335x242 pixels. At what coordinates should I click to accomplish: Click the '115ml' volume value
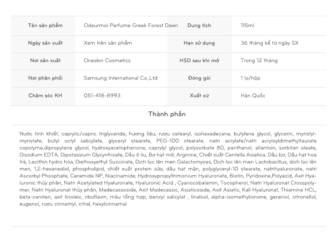coord(247,26)
